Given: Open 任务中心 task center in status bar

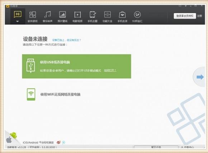Looking at the screenshot, I should pos(188,147).
